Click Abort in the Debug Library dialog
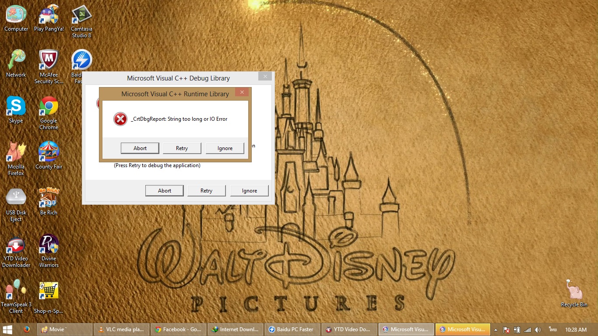Screen dimensions: 598x336 pyautogui.click(x=165, y=191)
